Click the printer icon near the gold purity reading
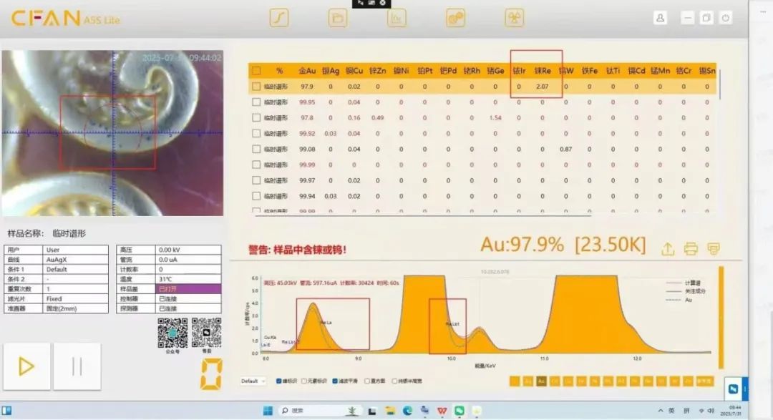 click(x=690, y=248)
